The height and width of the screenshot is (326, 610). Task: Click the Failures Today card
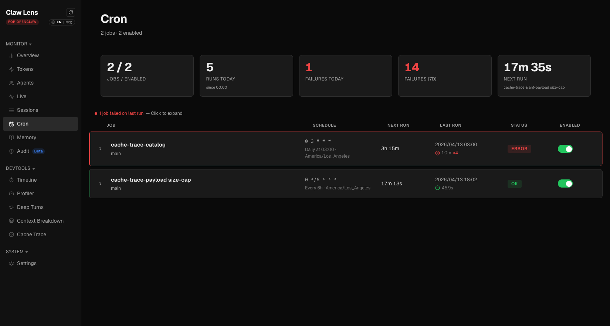346,76
